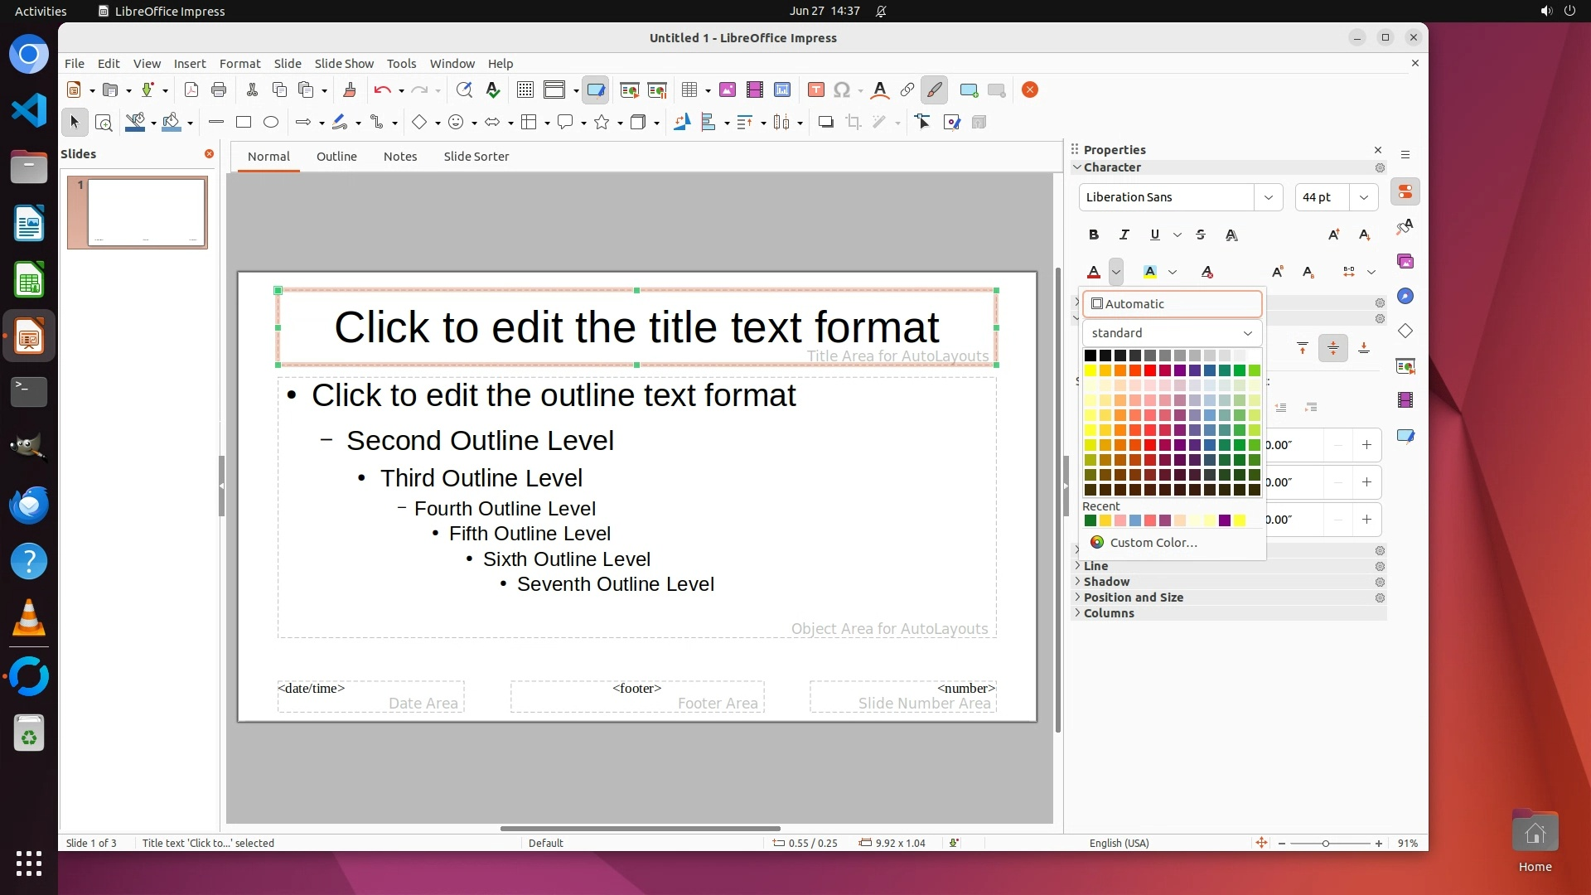Click the Insert Hyperlink toolbar icon
The height and width of the screenshot is (895, 1591).
pos(907,90)
